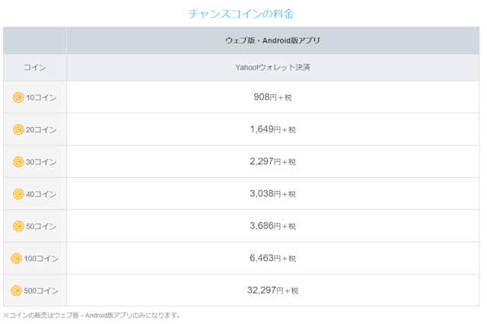Image resolution: width=487 pixels, height=324 pixels.
Task: Click the コイン header cell
Action: pyautogui.click(x=35, y=67)
